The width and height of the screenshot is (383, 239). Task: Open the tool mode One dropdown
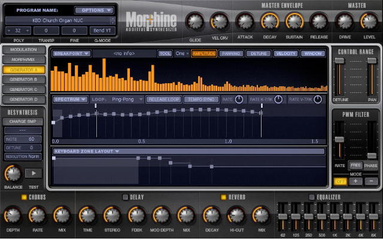click(x=182, y=53)
